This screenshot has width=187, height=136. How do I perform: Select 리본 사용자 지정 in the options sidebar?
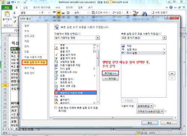[x=33, y=57]
